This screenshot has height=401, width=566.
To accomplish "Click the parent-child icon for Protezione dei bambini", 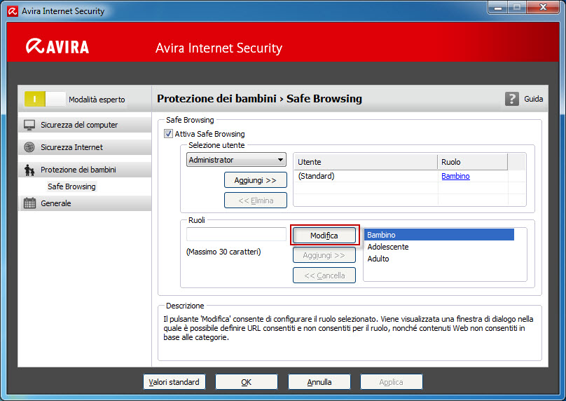I will pos(29,170).
